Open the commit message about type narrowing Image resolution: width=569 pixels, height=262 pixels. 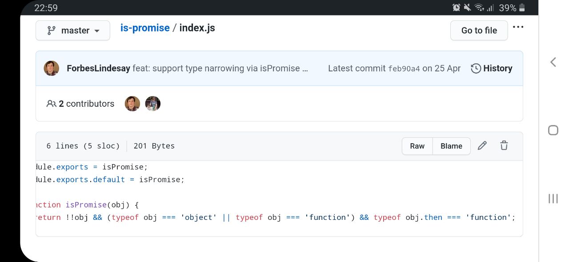(220, 68)
